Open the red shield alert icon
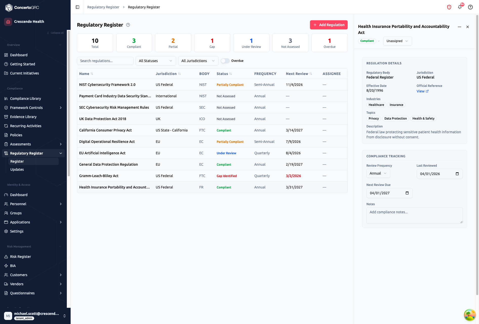This screenshot has width=479, height=324. pyautogui.click(x=449, y=7)
